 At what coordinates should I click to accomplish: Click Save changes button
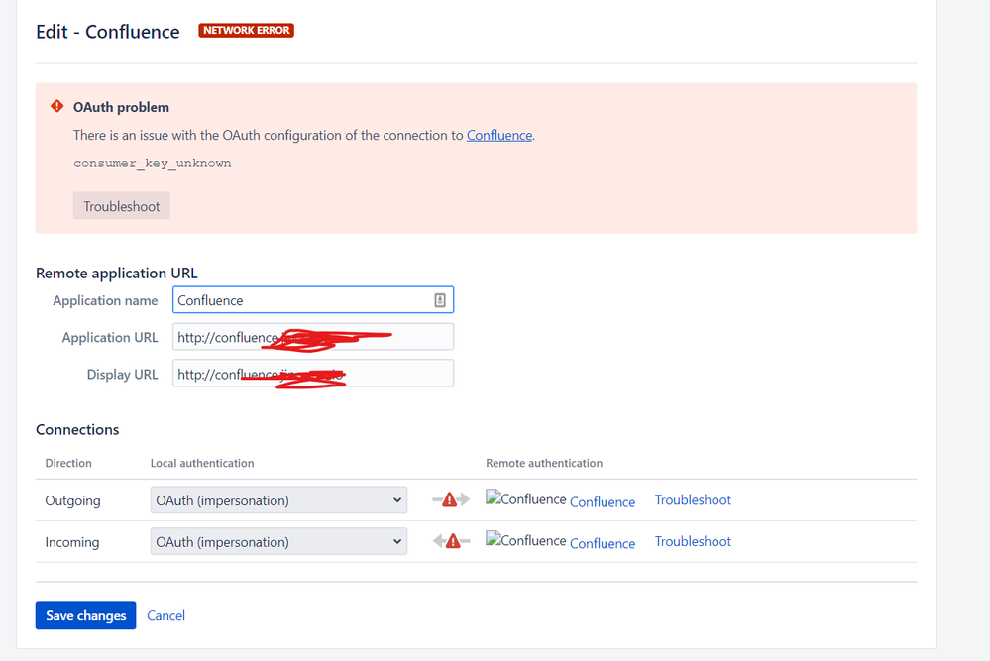(x=86, y=615)
